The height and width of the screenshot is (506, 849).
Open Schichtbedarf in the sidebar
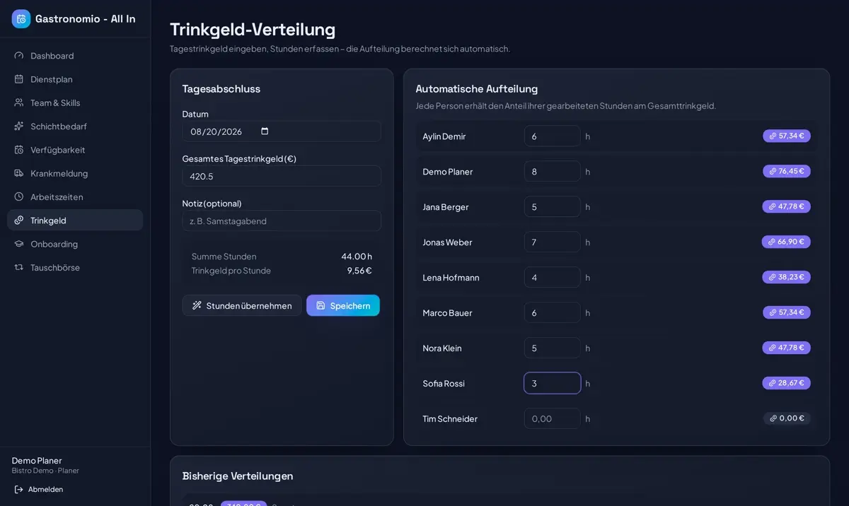point(75,126)
